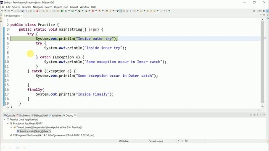Open the New file dropdown arrow
The image size is (269, 151).
(x=5, y=11)
